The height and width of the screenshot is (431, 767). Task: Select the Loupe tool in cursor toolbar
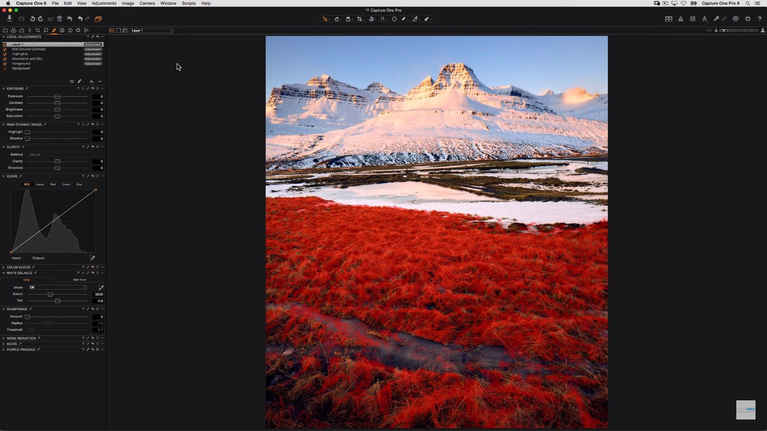point(348,19)
